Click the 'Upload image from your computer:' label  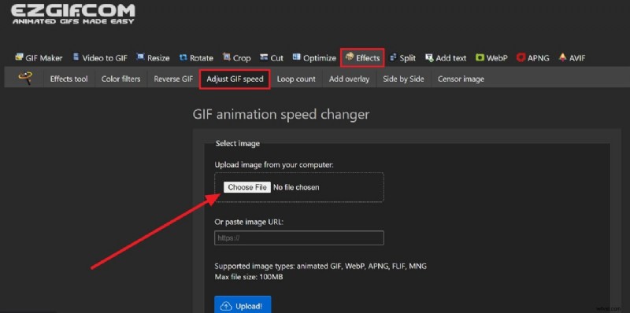(x=274, y=164)
